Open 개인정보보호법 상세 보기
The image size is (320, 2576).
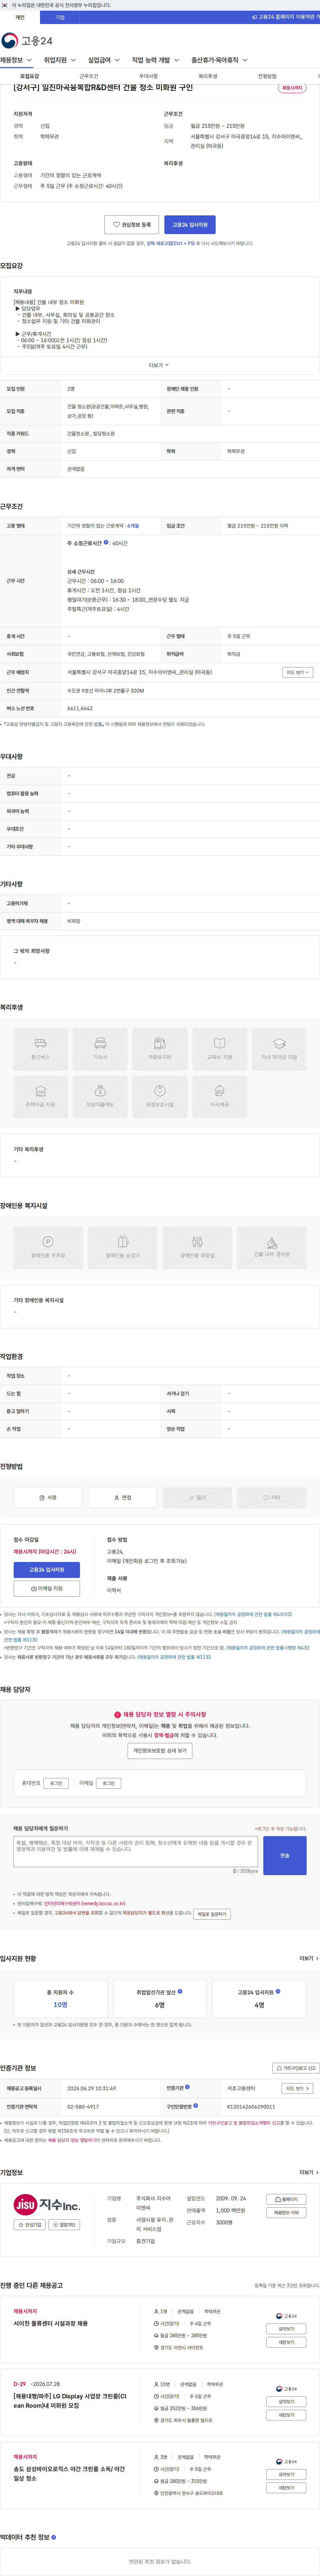[160, 1751]
